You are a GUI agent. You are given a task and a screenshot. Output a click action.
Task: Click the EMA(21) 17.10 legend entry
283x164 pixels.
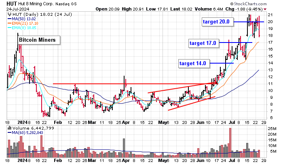pyautogui.click(x=23, y=23)
